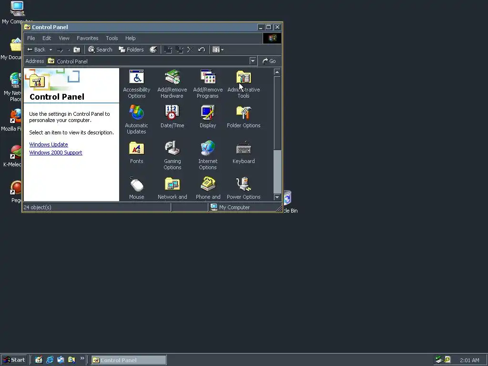Click the Forward toolbar button
Image resolution: width=488 pixels, height=366 pixels.
[60, 50]
